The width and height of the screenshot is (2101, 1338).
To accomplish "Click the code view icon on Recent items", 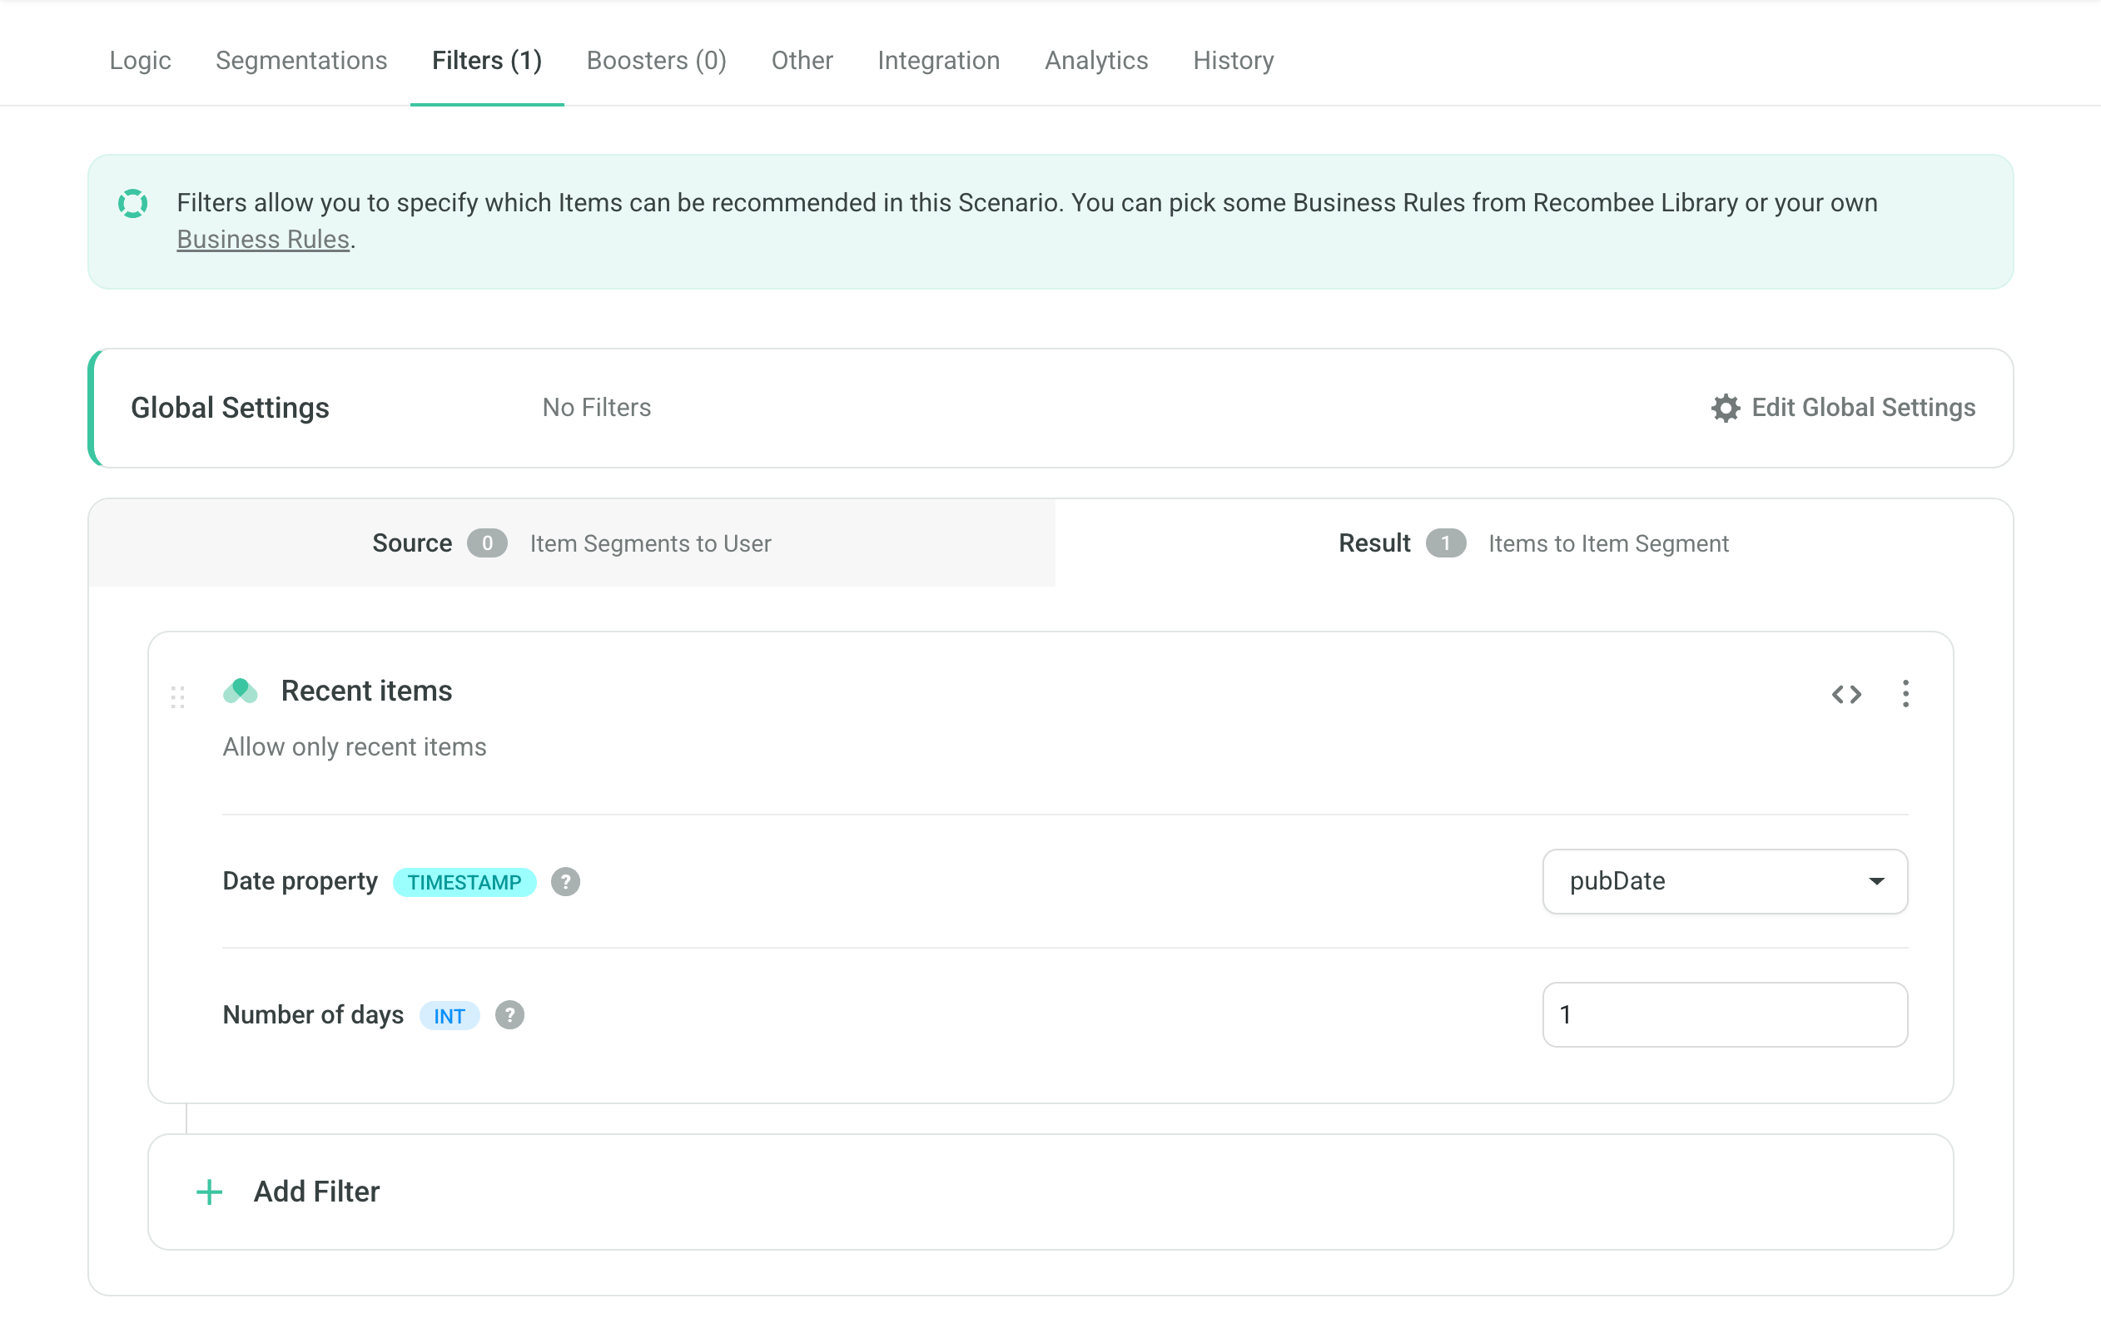I will [1846, 694].
